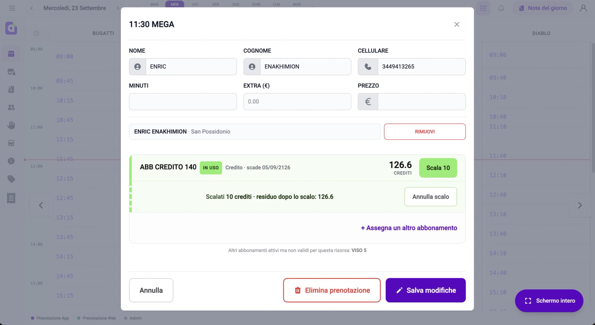Click Annulla scalo button
The width and height of the screenshot is (595, 325).
(430, 197)
